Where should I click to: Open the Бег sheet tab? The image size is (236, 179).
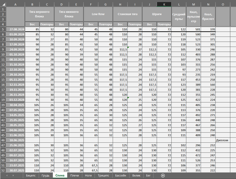tap(148, 175)
